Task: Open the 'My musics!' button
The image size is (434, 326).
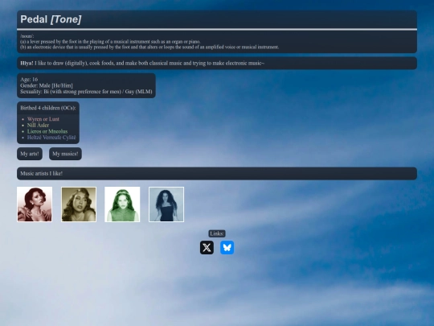Action: (x=65, y=154)
